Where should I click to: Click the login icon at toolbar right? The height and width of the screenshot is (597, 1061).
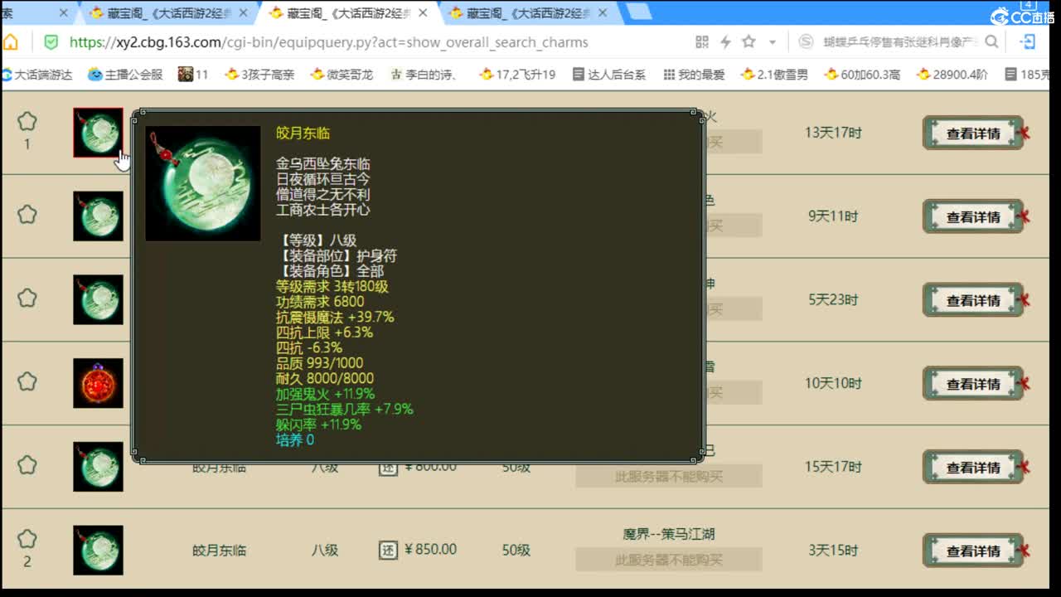point(1028,41)
